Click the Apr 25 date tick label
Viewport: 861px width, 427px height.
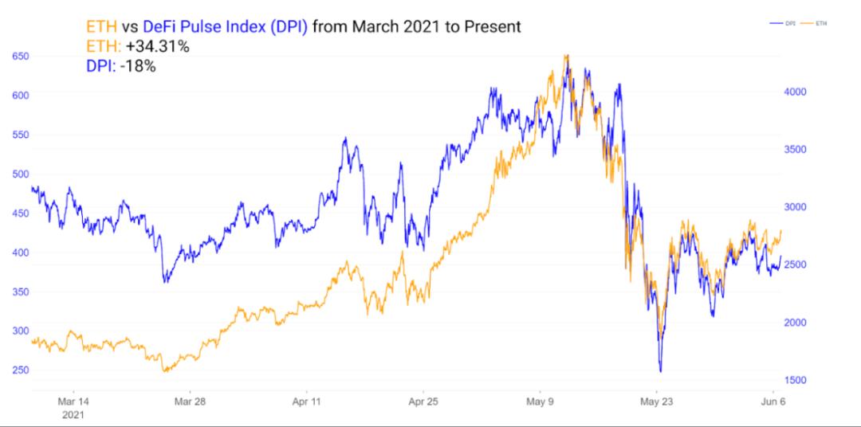[423, 402]
